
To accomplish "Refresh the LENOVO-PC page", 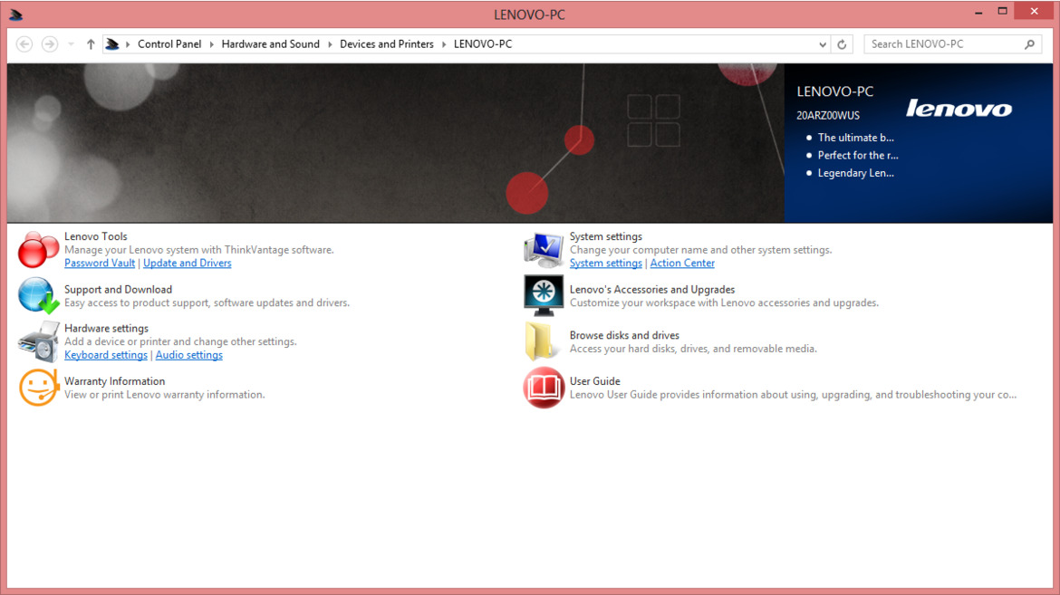I will coord(842,44).
